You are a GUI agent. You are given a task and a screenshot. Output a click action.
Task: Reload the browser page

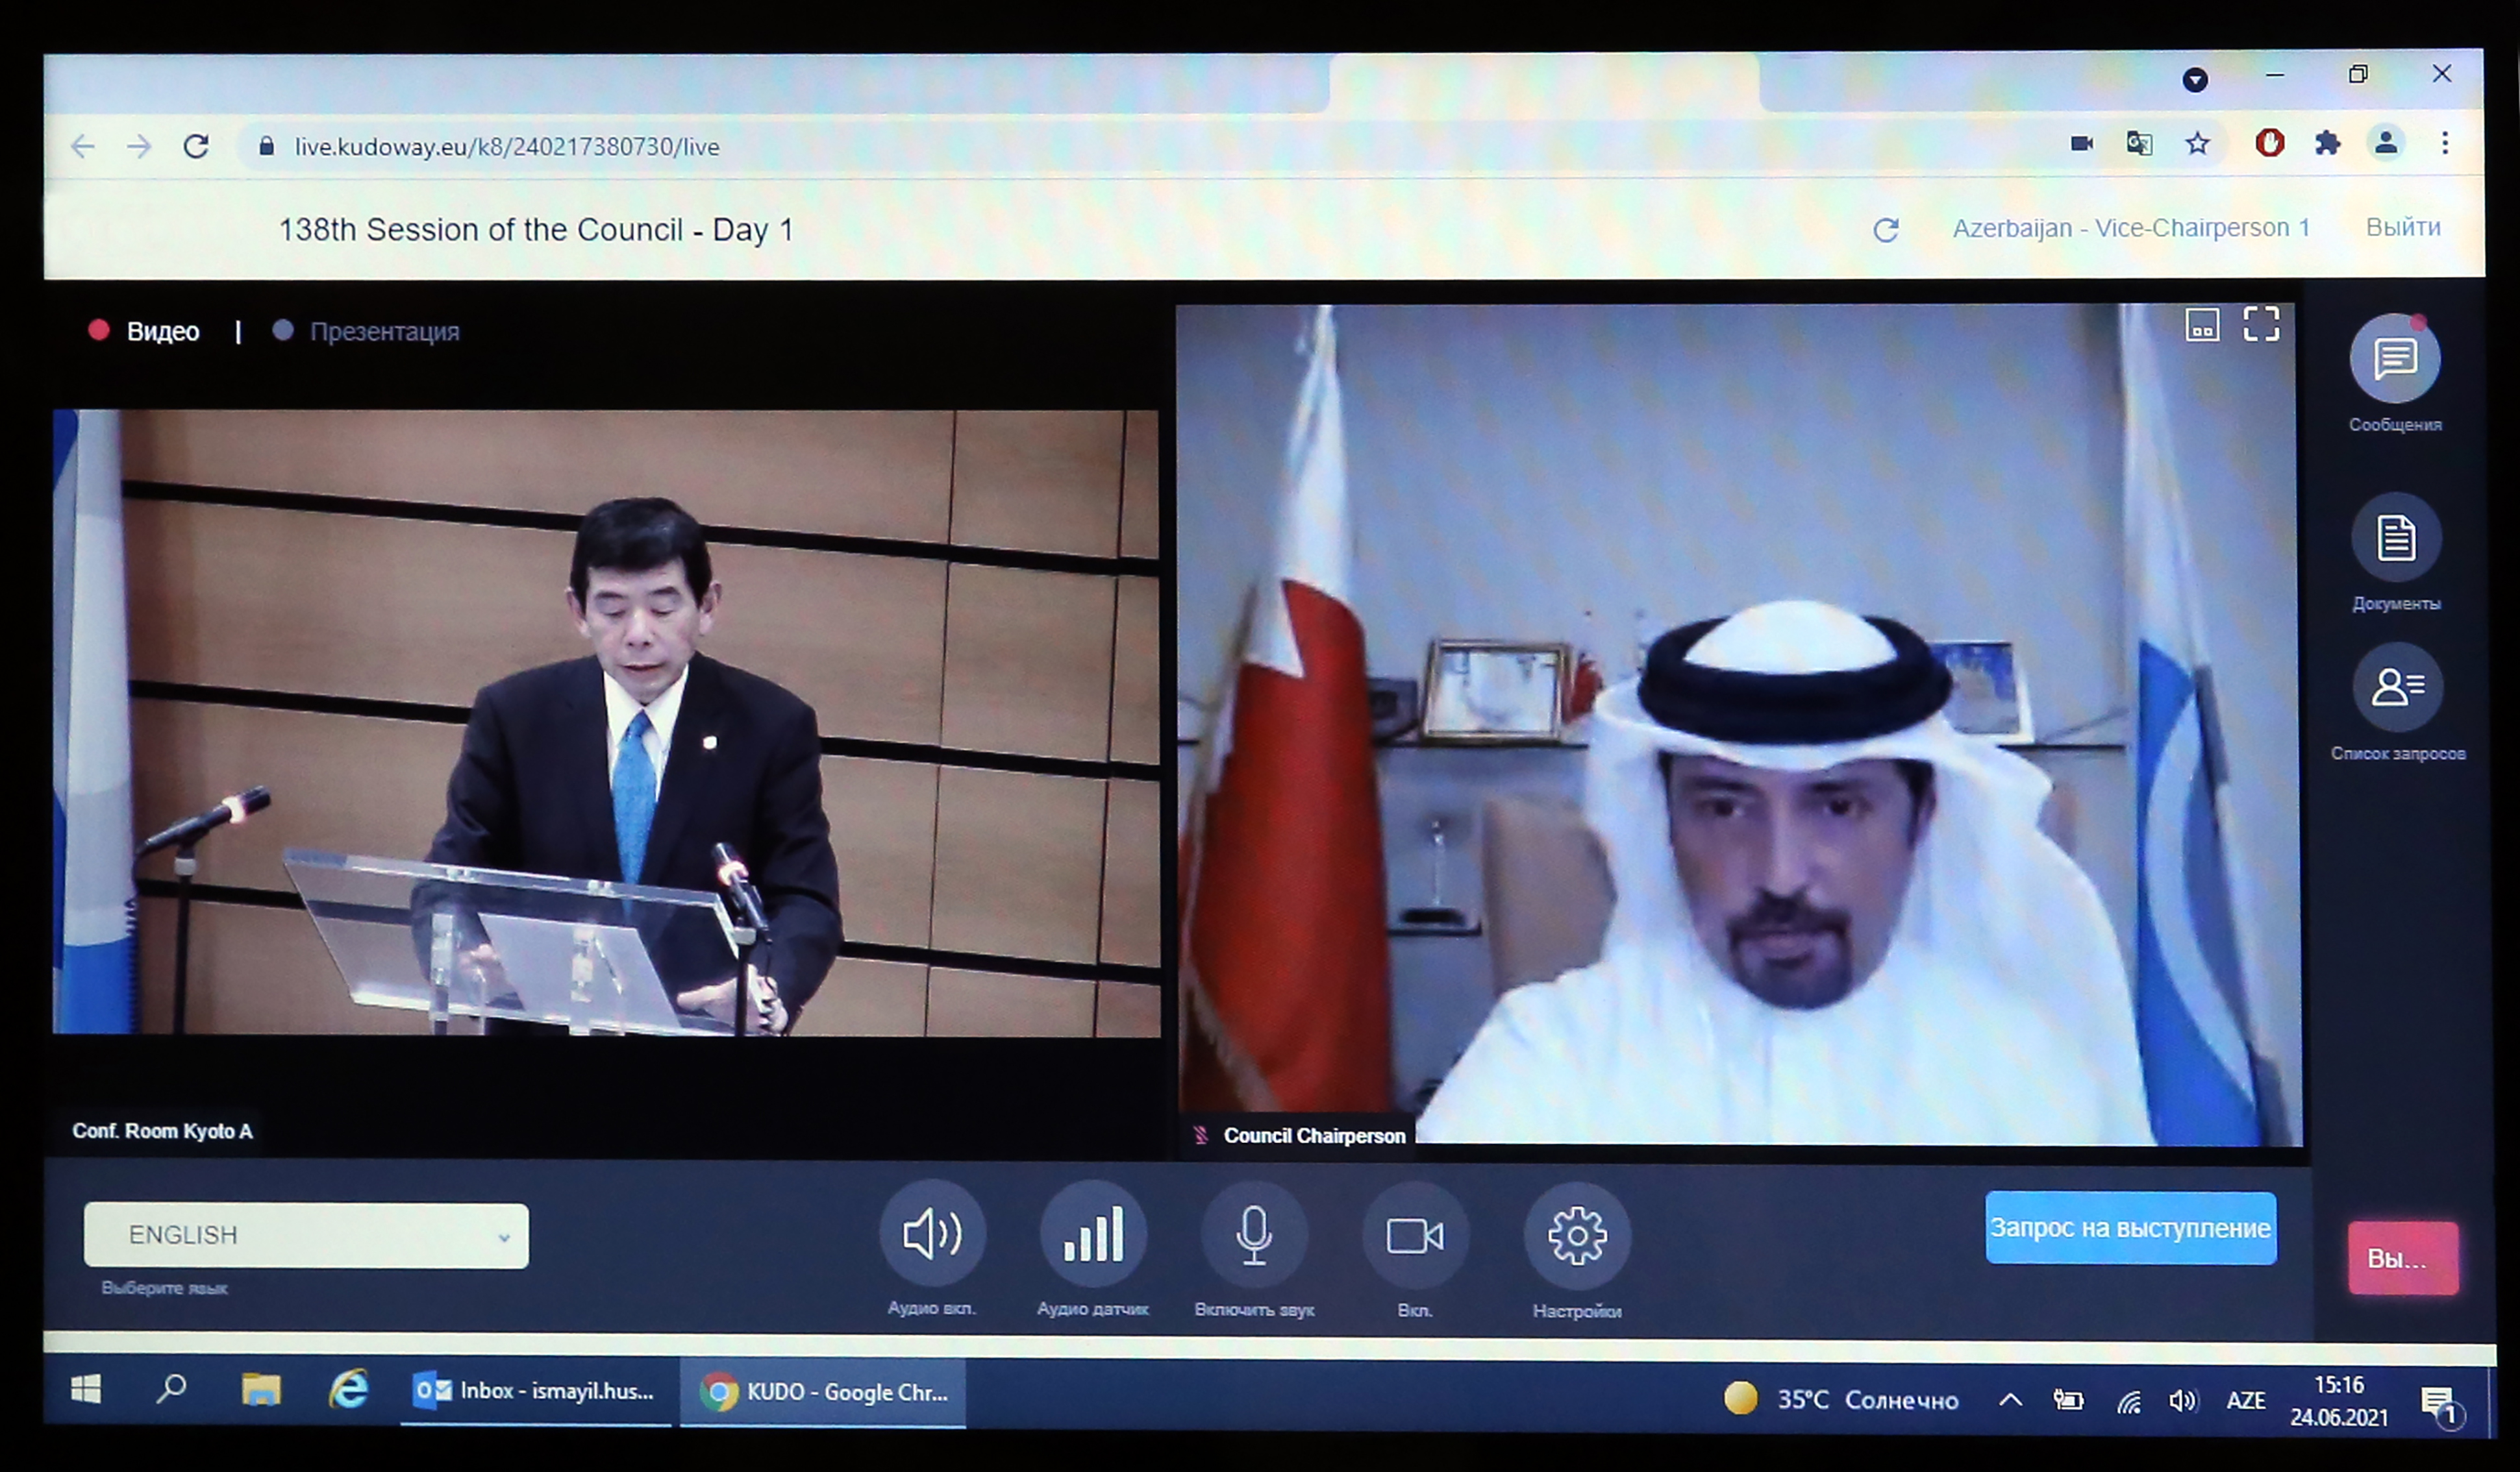click(x=196, y=147)
